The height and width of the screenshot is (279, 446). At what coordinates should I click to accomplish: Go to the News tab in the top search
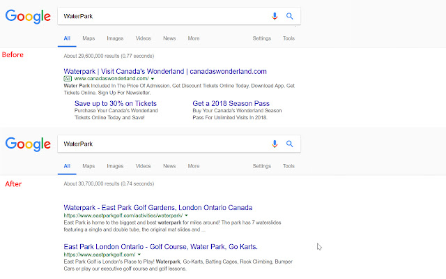169,38
